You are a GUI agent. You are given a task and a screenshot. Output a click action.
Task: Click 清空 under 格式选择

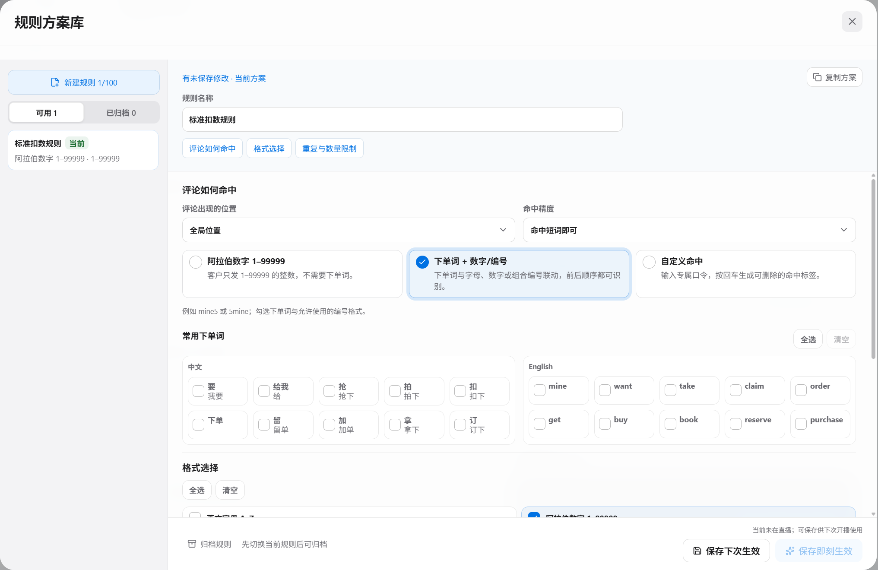tap(230, 490)
